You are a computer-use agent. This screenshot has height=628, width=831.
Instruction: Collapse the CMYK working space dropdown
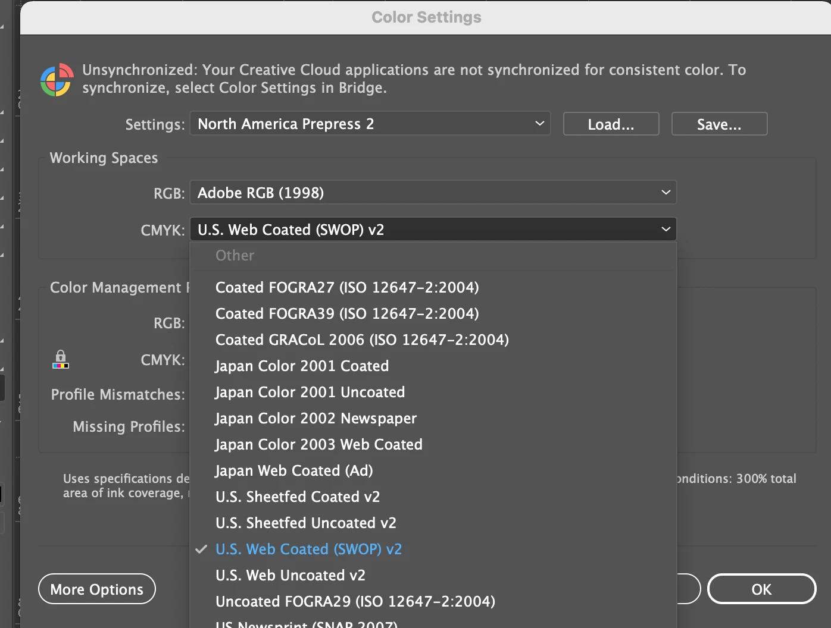tap(433, 230)
